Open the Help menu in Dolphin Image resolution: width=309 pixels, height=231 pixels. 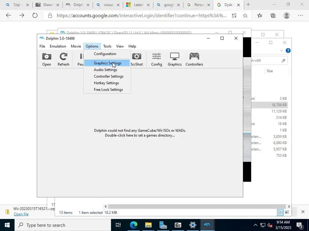[x=132, y=46]
